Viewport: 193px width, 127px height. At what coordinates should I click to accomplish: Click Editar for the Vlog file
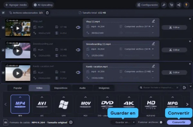point(174,27)
